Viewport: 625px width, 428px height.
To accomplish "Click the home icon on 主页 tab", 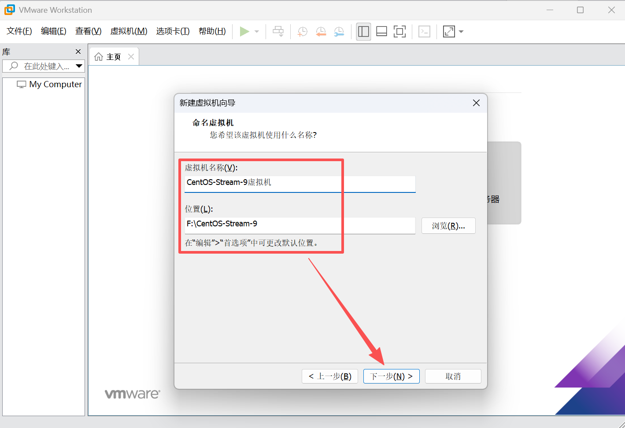I will [99, 57].
